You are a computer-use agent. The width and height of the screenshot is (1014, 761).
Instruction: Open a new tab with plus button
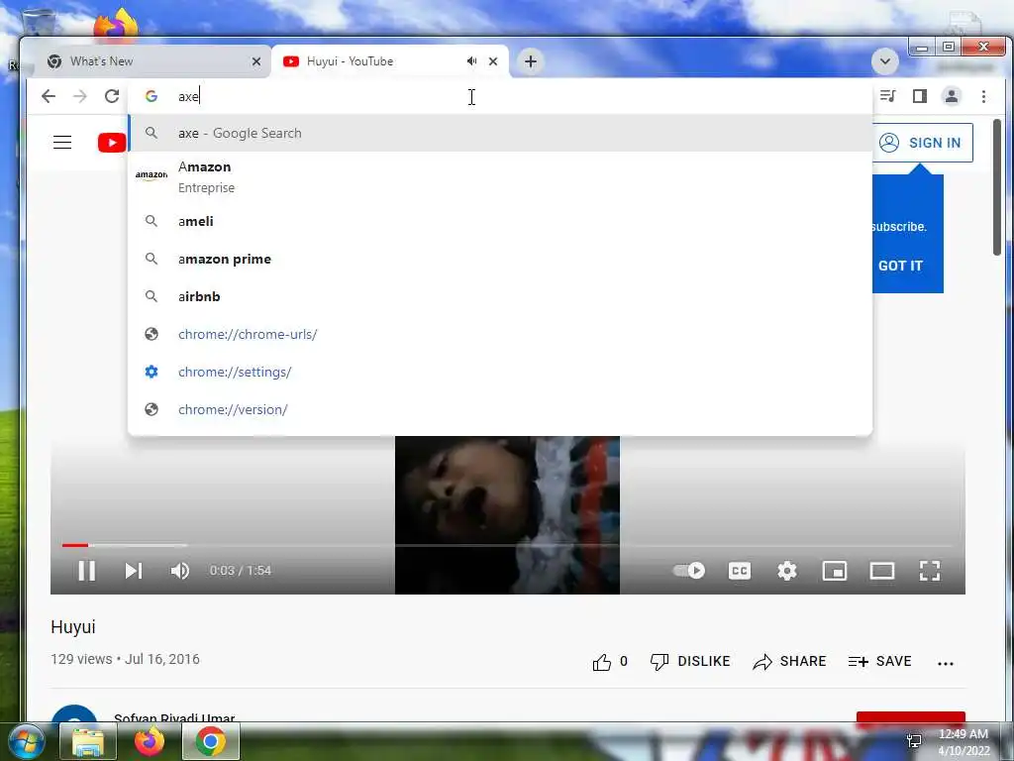tap(531, 61)
